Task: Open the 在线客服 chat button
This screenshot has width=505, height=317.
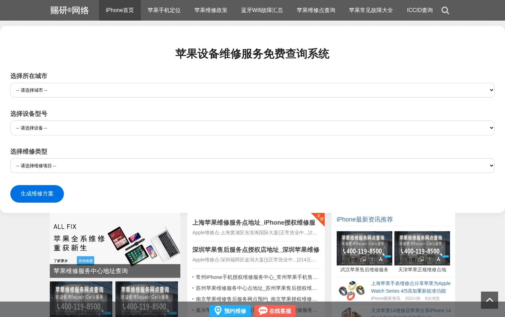Action: [x=275, y=311]
